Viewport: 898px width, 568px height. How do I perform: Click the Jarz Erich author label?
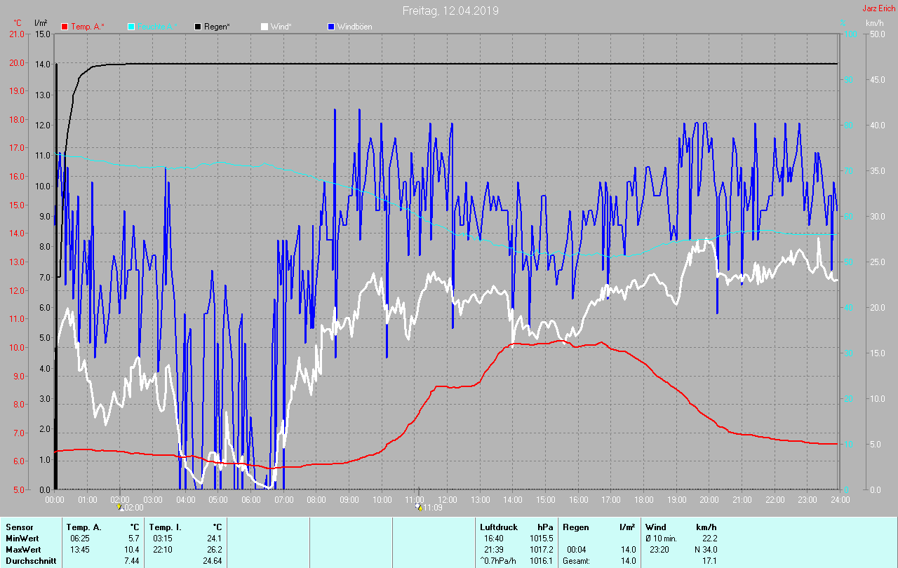tap(878, 8)
